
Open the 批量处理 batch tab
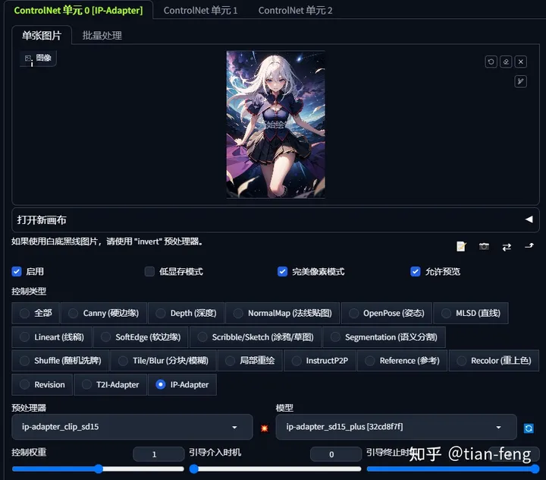(102, 35)
